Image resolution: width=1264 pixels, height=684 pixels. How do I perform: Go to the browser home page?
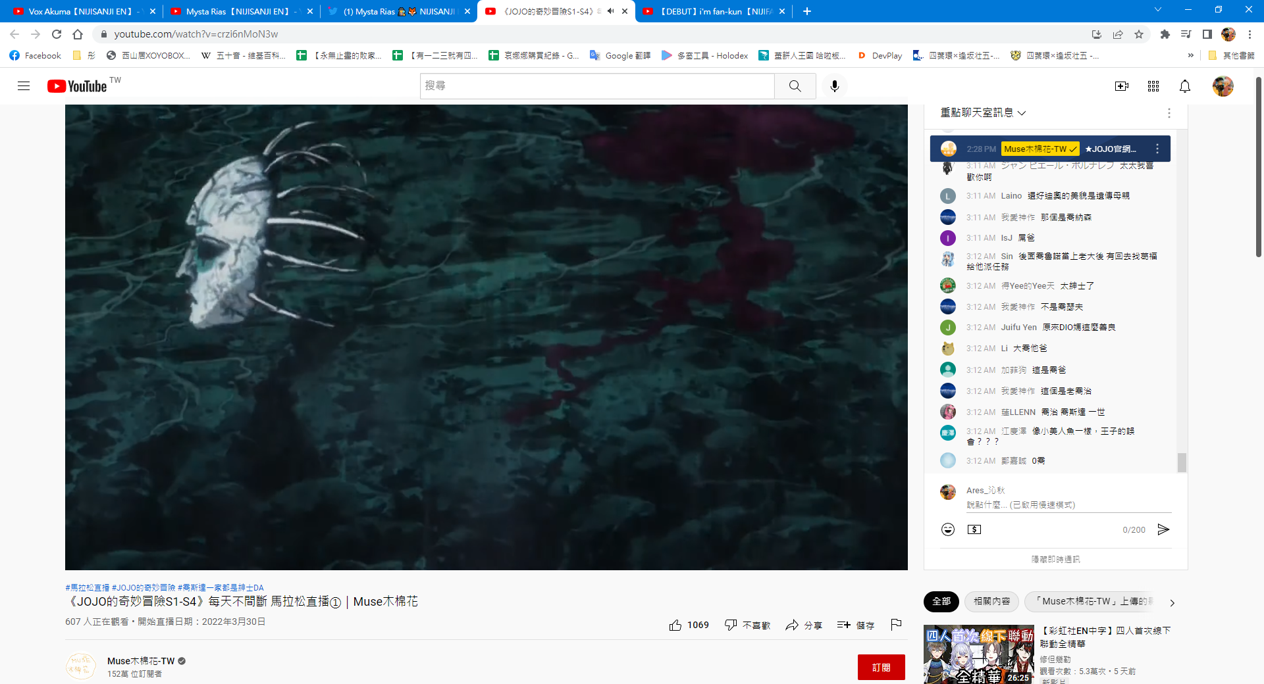(78, 34)
